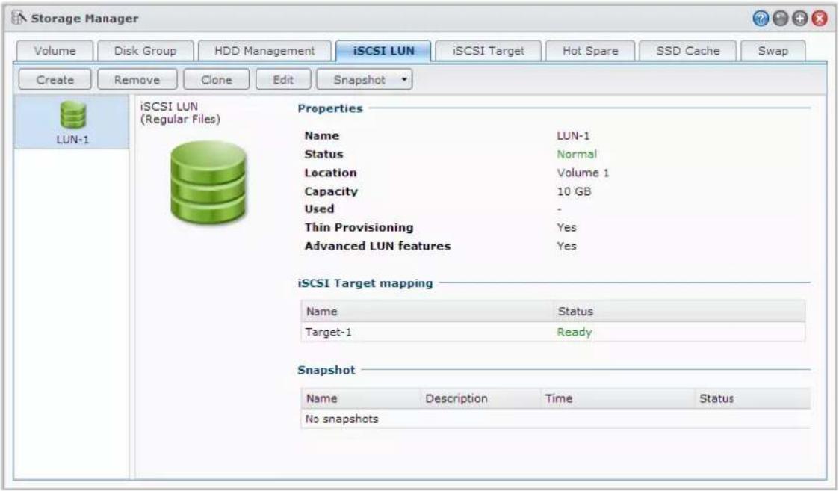
Task: Open the Disk Group tab
Action: tap(145, 51)
